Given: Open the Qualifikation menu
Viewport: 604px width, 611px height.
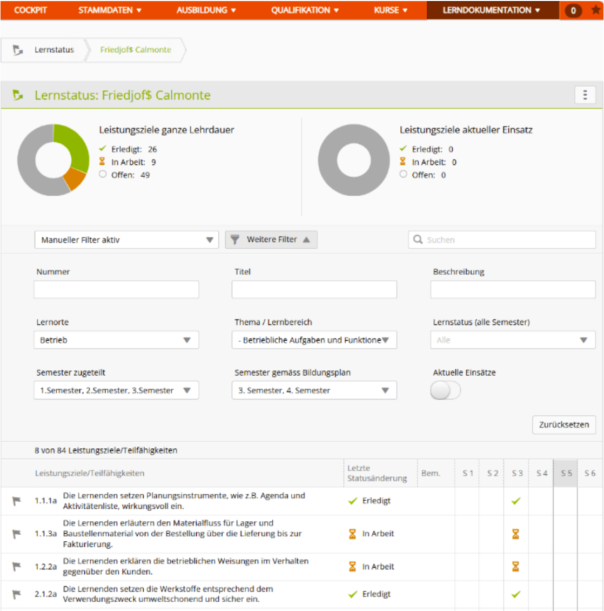Looking at the screenshot, I should 305,10.
